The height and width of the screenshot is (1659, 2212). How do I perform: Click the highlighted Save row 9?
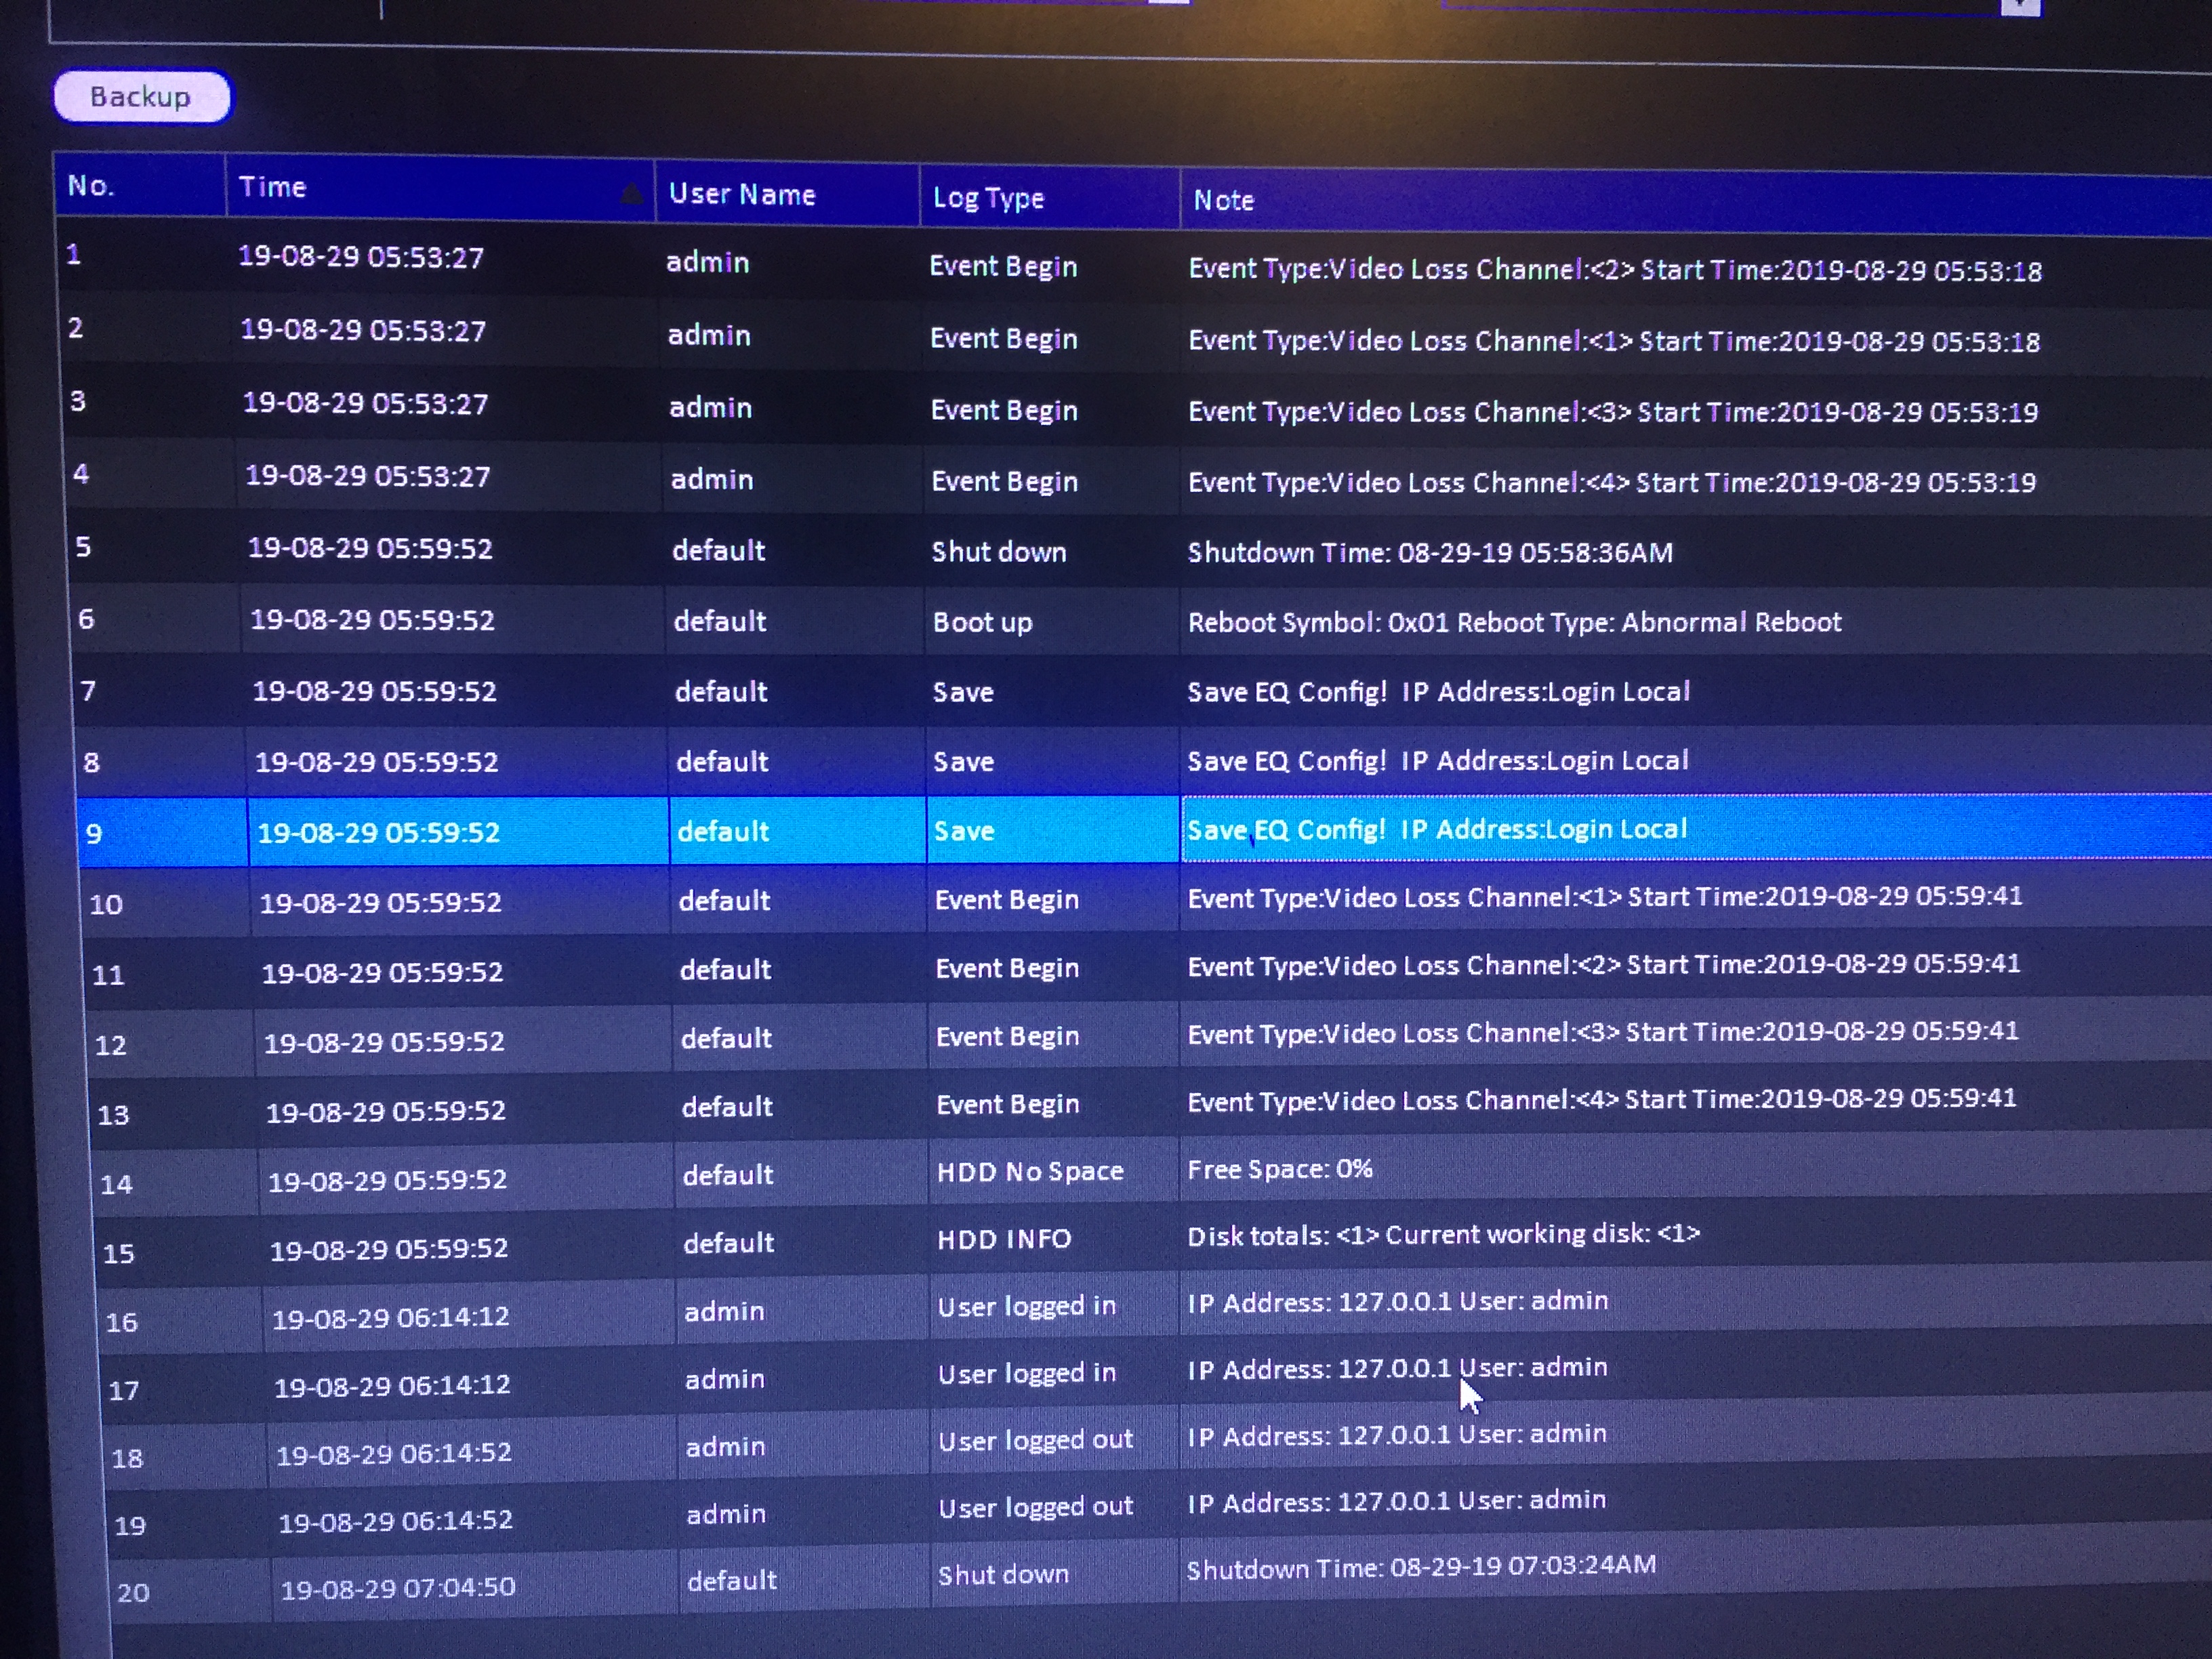(x=963, y=831)
